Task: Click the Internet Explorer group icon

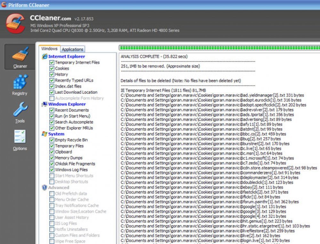Action: pyautogui.click(x=44, y=56)
